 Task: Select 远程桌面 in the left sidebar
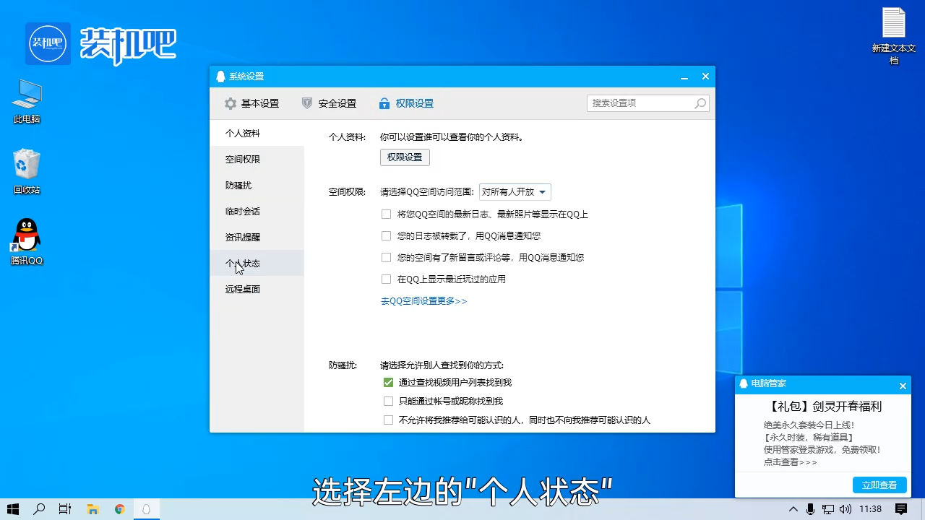point(243,289)
